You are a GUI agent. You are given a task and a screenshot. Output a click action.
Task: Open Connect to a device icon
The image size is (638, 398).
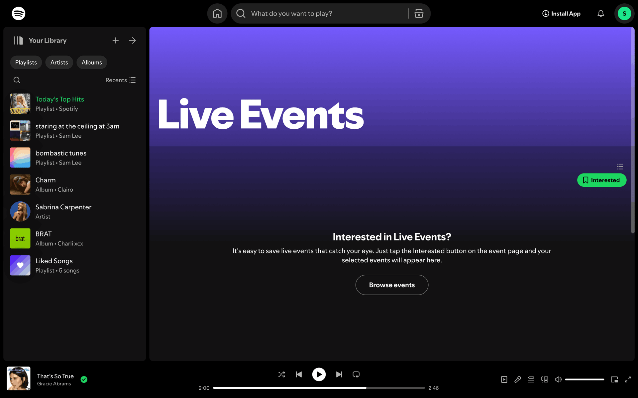545,379
